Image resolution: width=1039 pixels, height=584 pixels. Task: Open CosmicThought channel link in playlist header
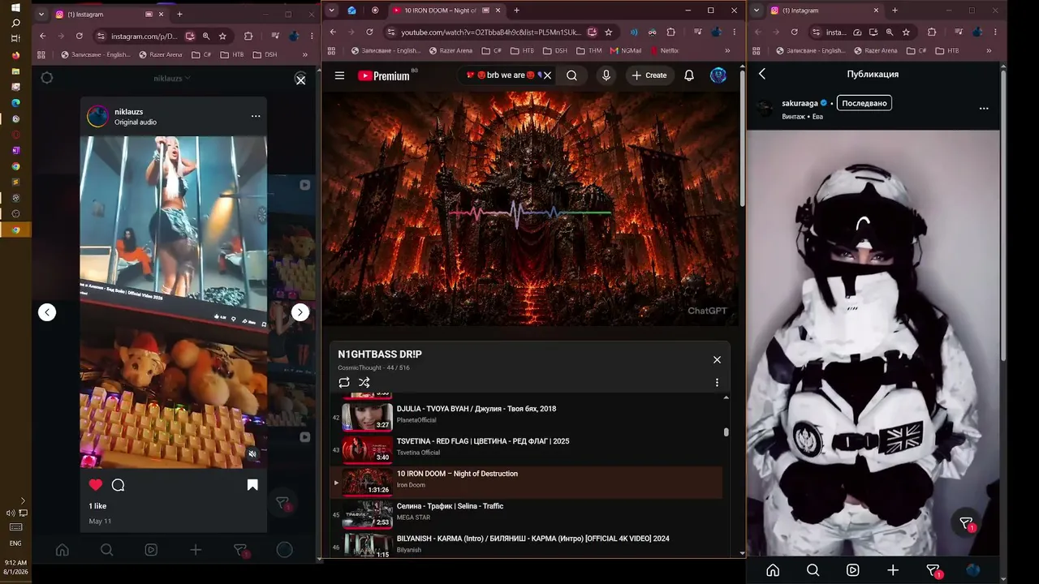360,368
